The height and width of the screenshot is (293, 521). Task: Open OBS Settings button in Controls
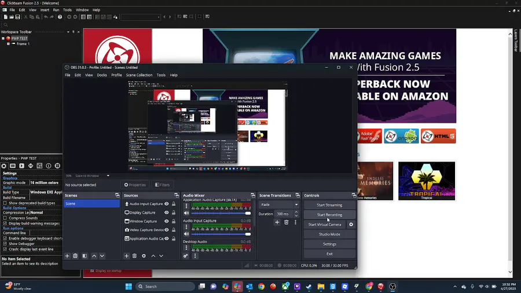329,244
